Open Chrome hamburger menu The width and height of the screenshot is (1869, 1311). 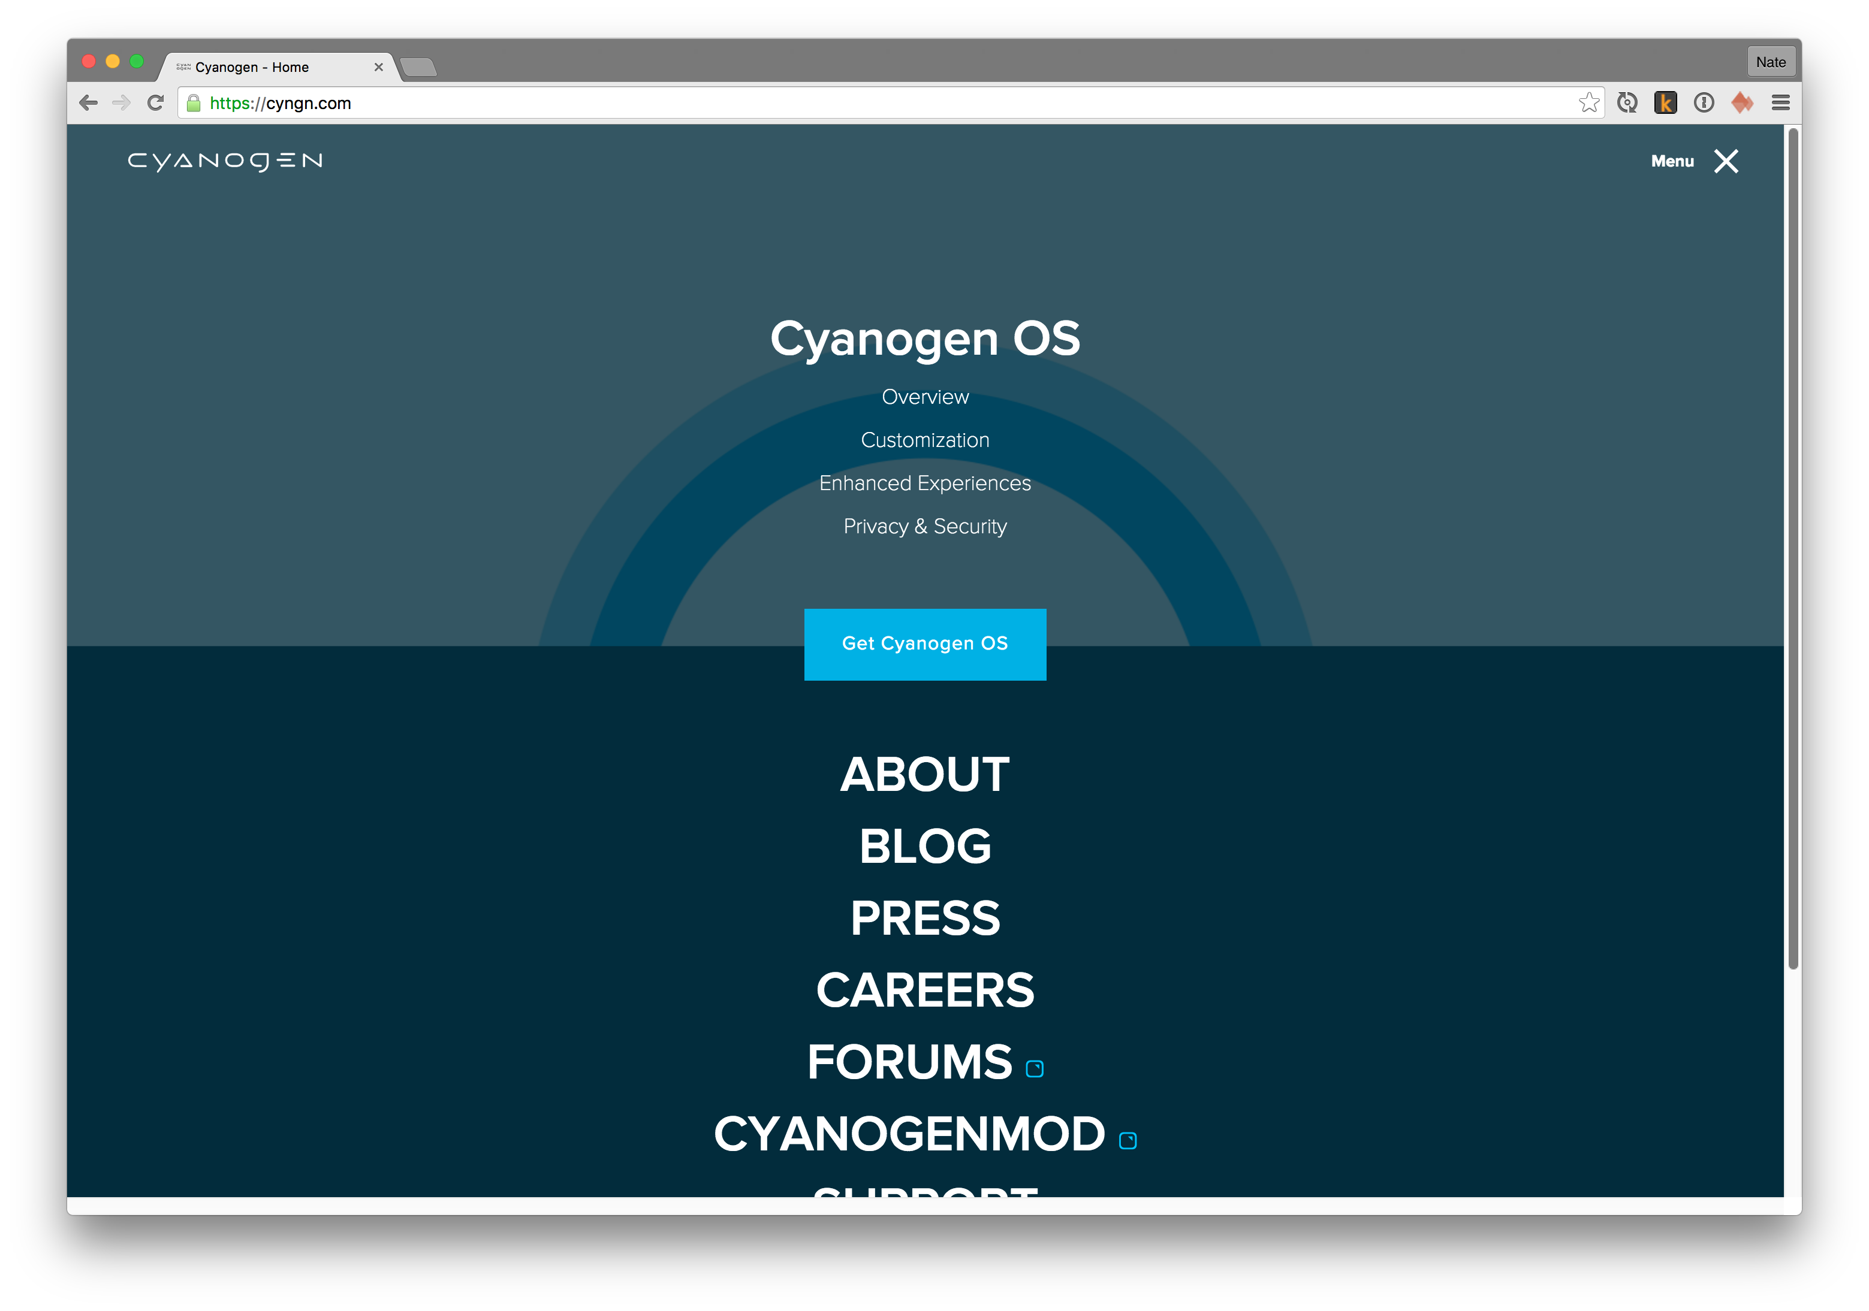point(1780,102)
